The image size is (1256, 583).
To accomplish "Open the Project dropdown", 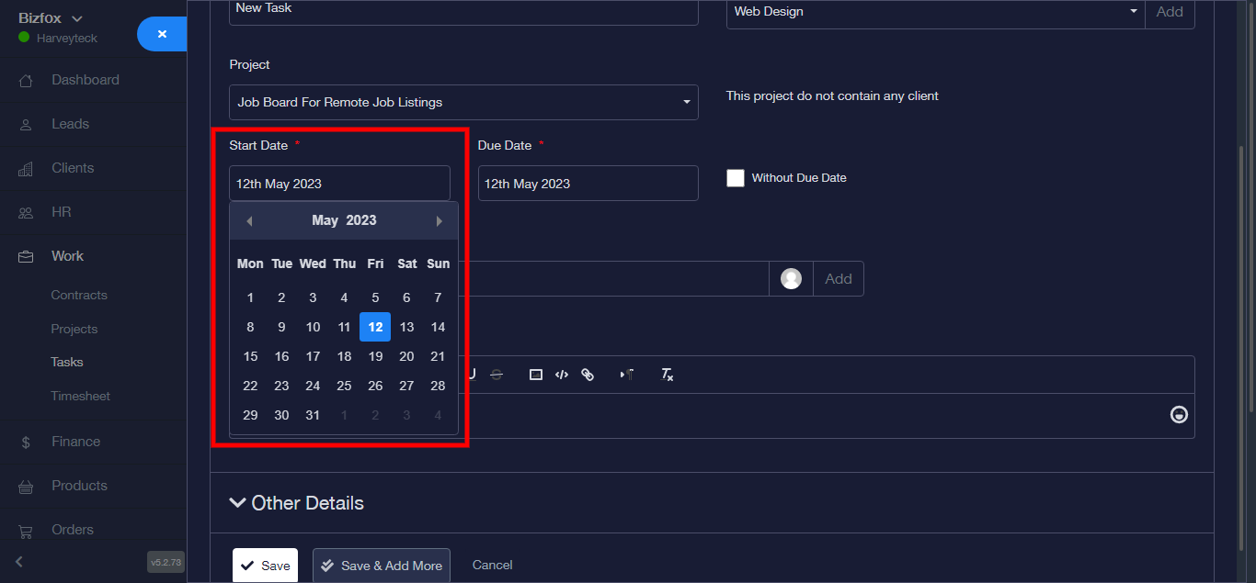I will point(463,103).
